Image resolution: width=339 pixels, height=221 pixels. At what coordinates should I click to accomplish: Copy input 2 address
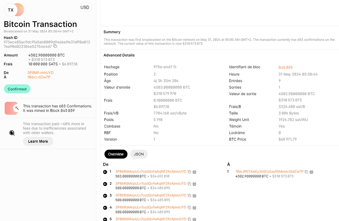coord(189,184)
